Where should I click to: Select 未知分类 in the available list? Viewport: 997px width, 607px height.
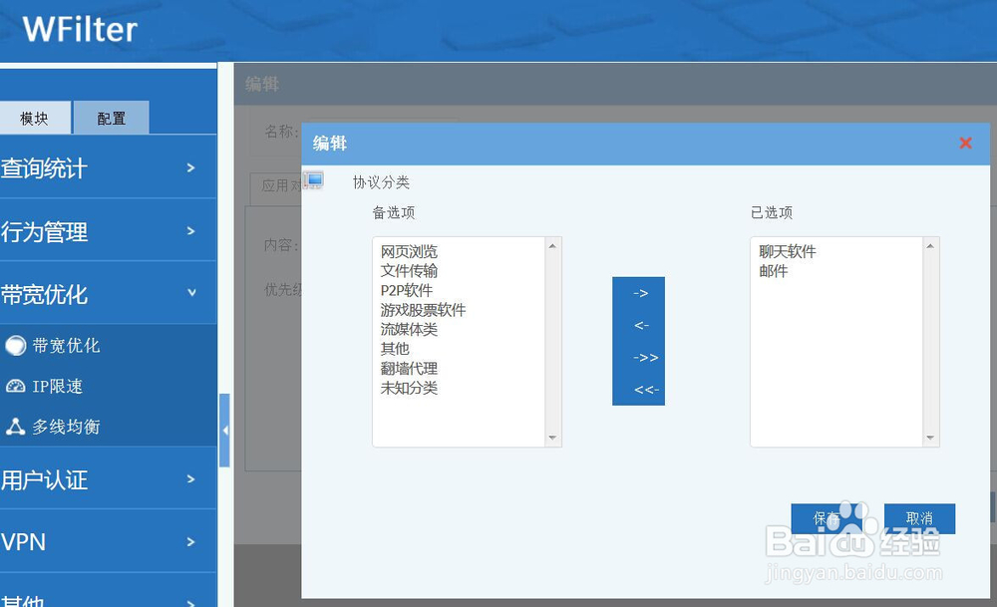click(409, 388)
